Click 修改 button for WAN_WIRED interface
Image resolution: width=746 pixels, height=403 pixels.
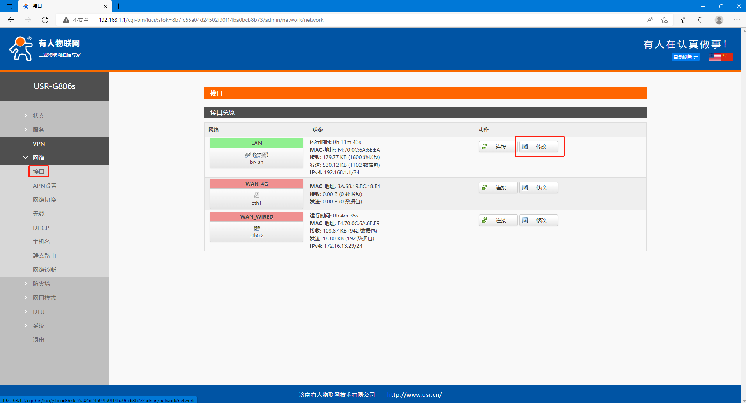[538, 220]
